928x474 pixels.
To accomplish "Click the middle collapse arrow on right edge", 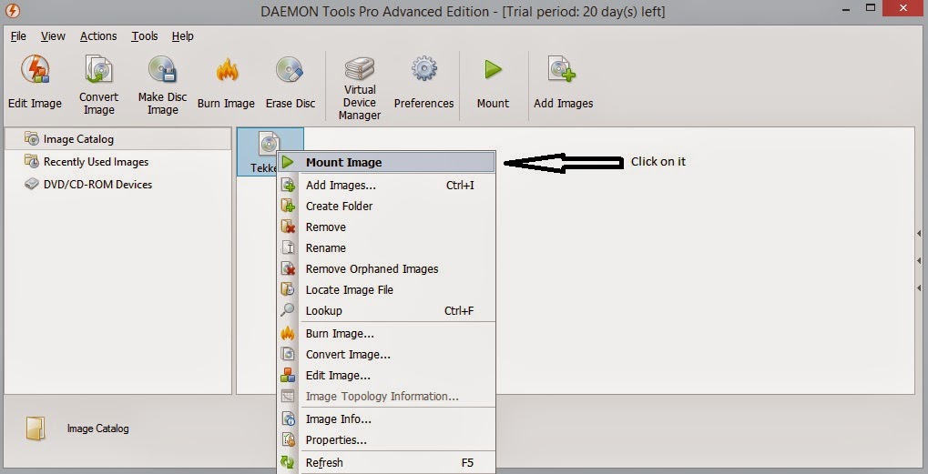I will coord(919,260).
